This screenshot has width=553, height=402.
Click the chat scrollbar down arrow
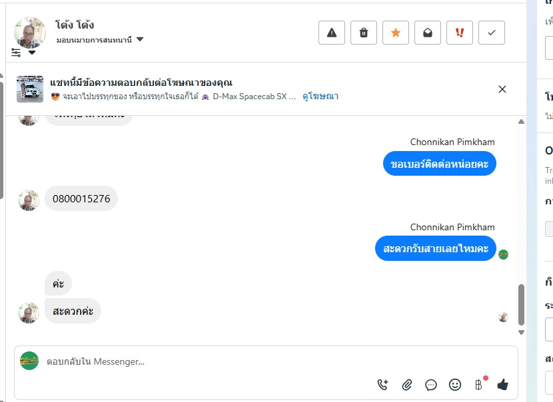click(x=521, y=332)
